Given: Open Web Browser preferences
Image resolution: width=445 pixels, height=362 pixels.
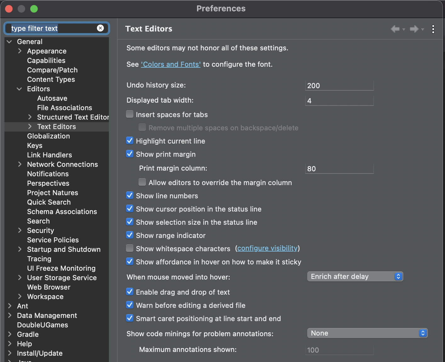Looking at the screenshot, I should [x=49, y=287].
